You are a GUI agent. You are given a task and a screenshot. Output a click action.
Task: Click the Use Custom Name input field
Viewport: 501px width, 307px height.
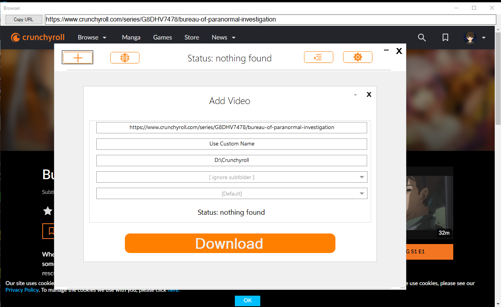[x=231, y=144]
